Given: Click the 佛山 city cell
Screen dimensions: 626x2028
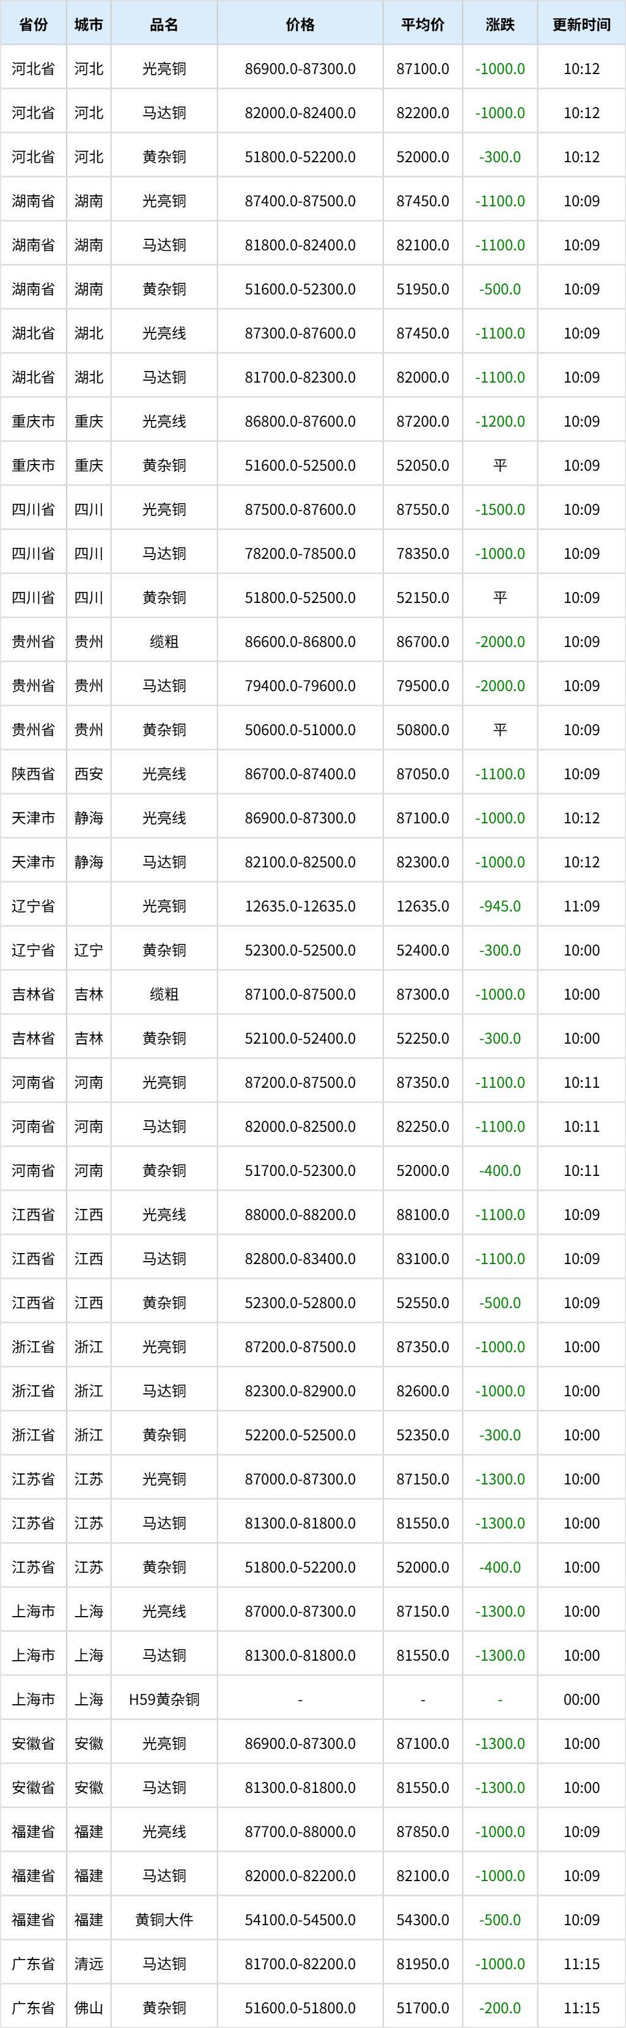Looking at the screenshot, I should [x=88, y=2008].
